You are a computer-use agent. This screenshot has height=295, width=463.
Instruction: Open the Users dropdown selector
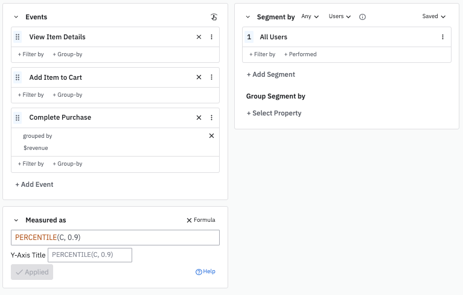[x=339, y=17]
